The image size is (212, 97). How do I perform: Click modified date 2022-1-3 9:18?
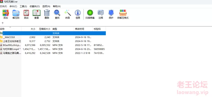click(83, 53)
